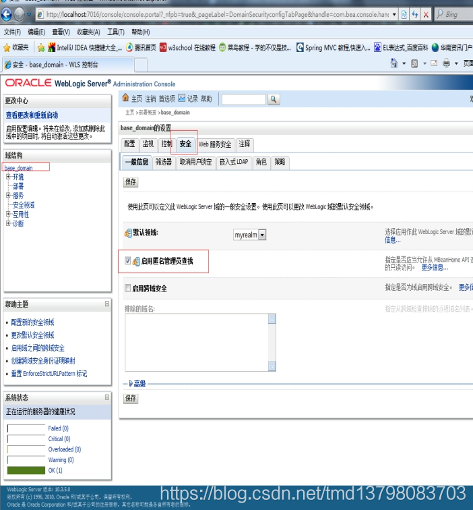Click the console search magnifier button
The width and height of the screenshot is (473, 510).
(x=274, y=99)
